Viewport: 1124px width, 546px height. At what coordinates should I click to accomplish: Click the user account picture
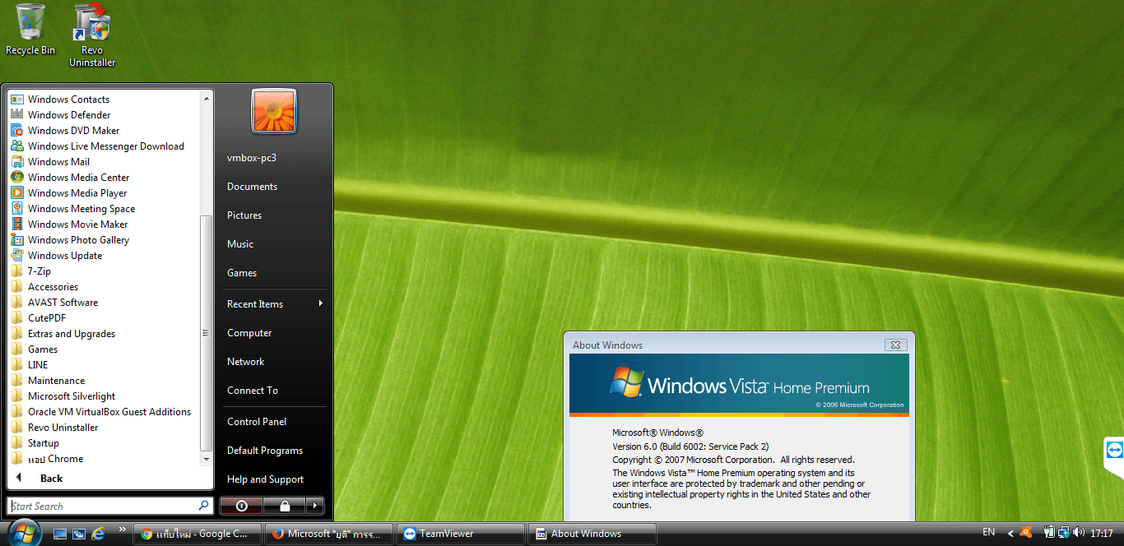[274, 111]
